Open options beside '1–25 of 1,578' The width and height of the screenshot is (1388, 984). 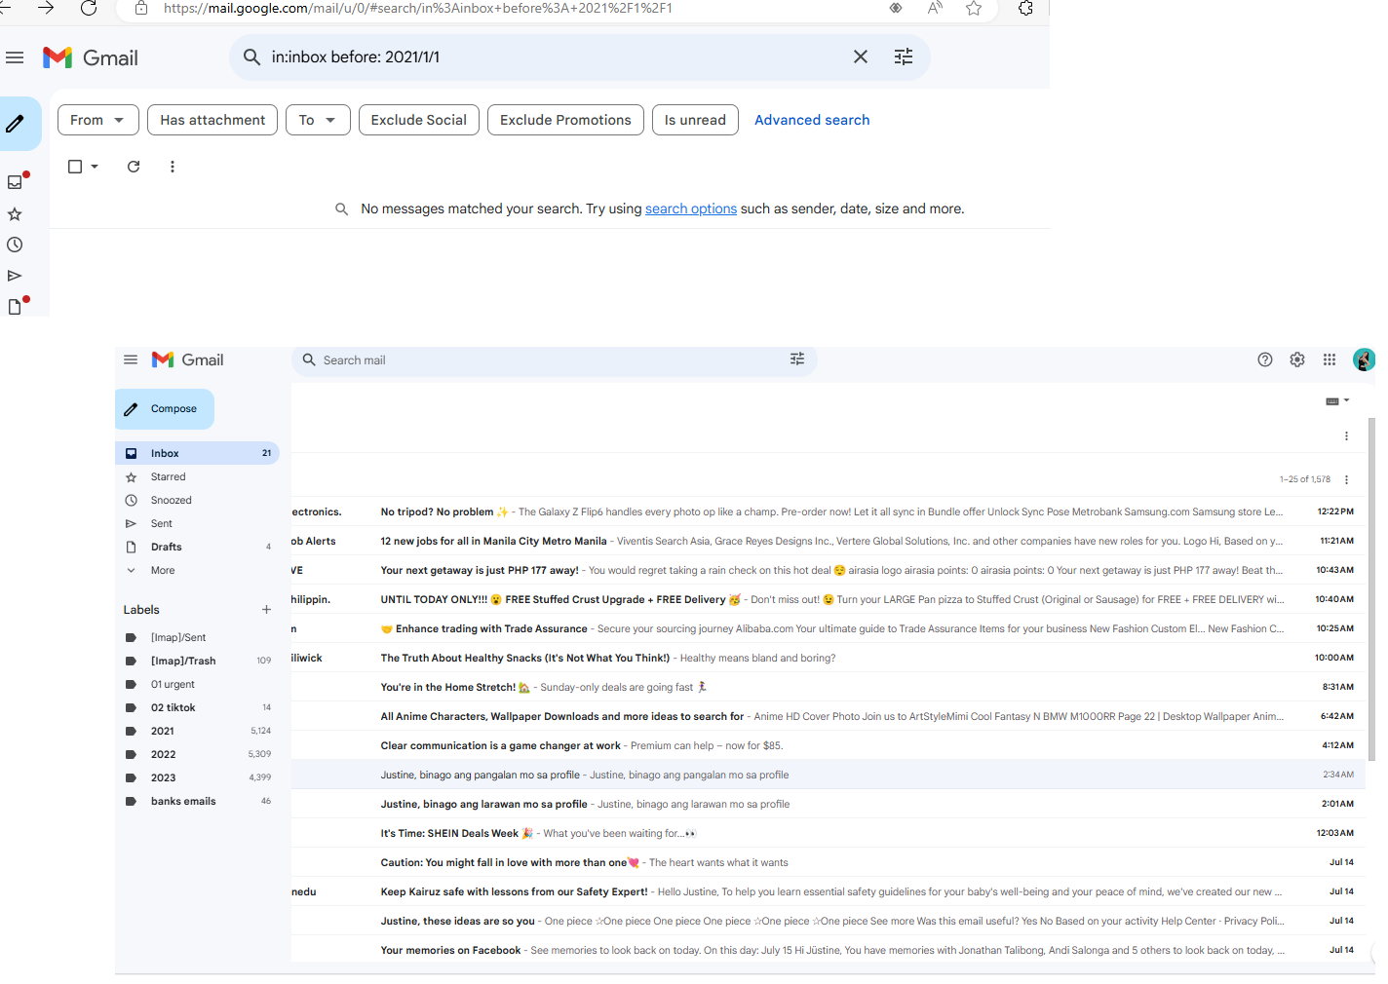point(1346,479)
